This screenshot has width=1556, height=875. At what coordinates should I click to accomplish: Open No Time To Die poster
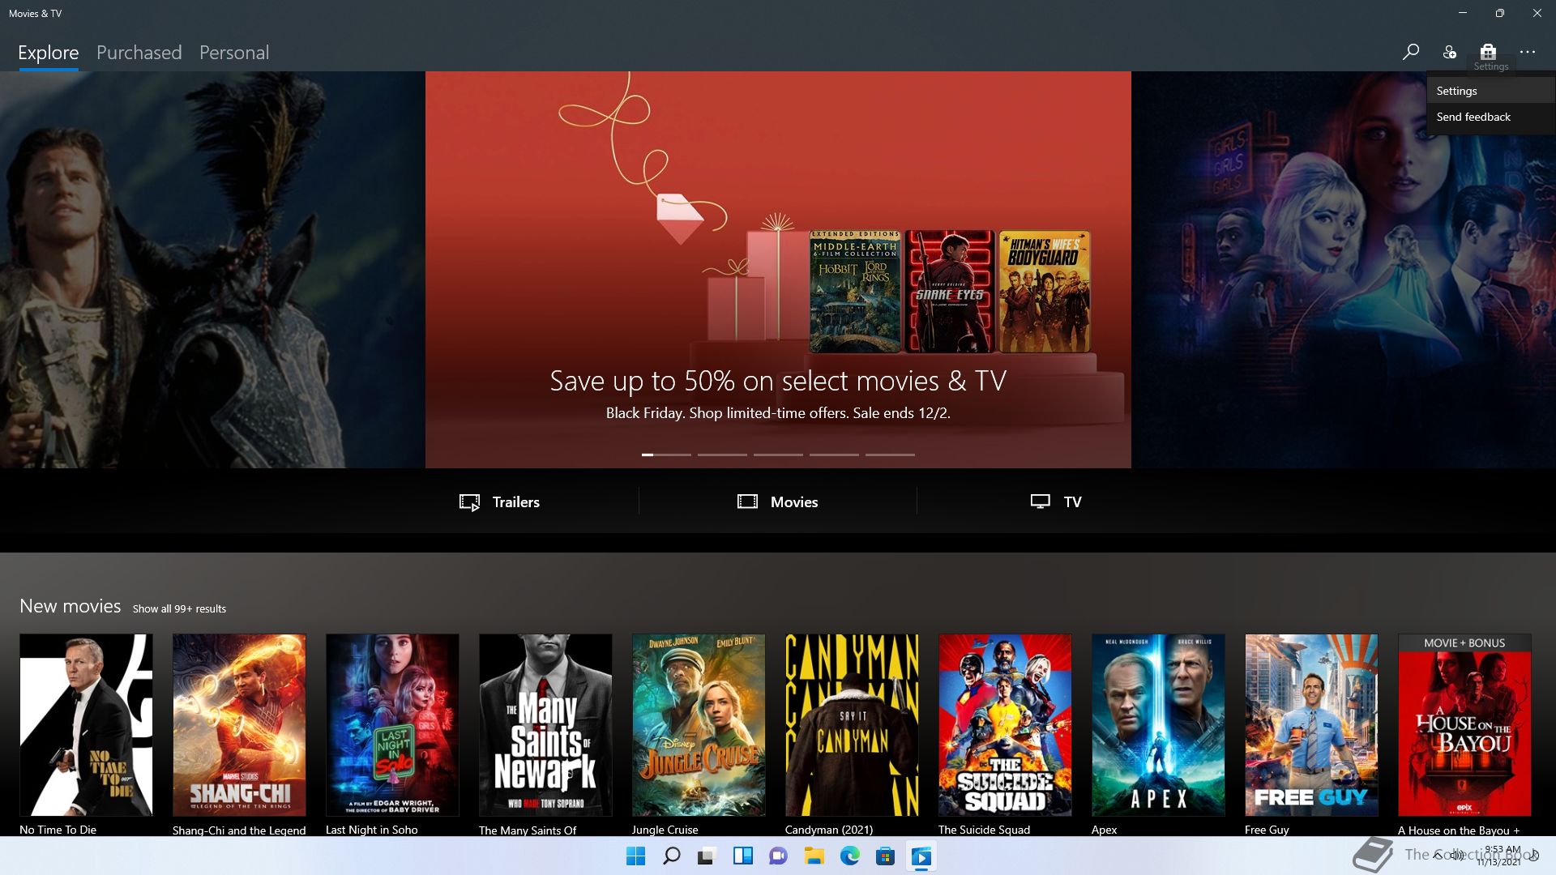coord(86,725)
